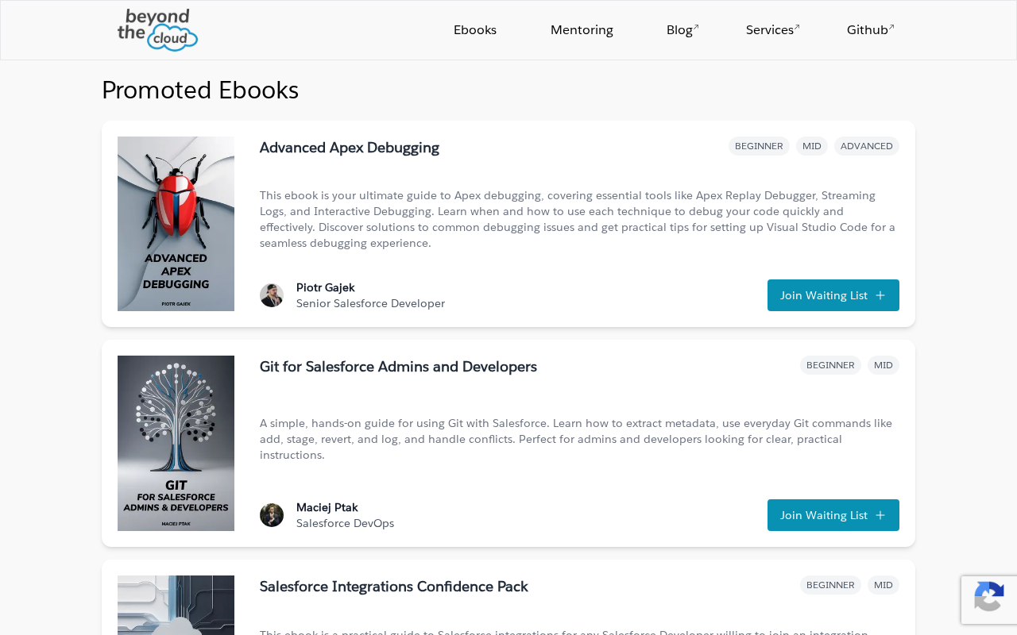
Task: Open Salesforce Integrations Confidence Pack title
Action: click(x=393, y=587)
